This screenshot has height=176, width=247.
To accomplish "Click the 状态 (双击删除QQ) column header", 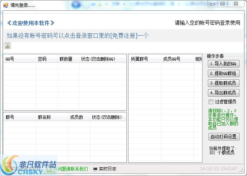I will (x=103, y=59).
